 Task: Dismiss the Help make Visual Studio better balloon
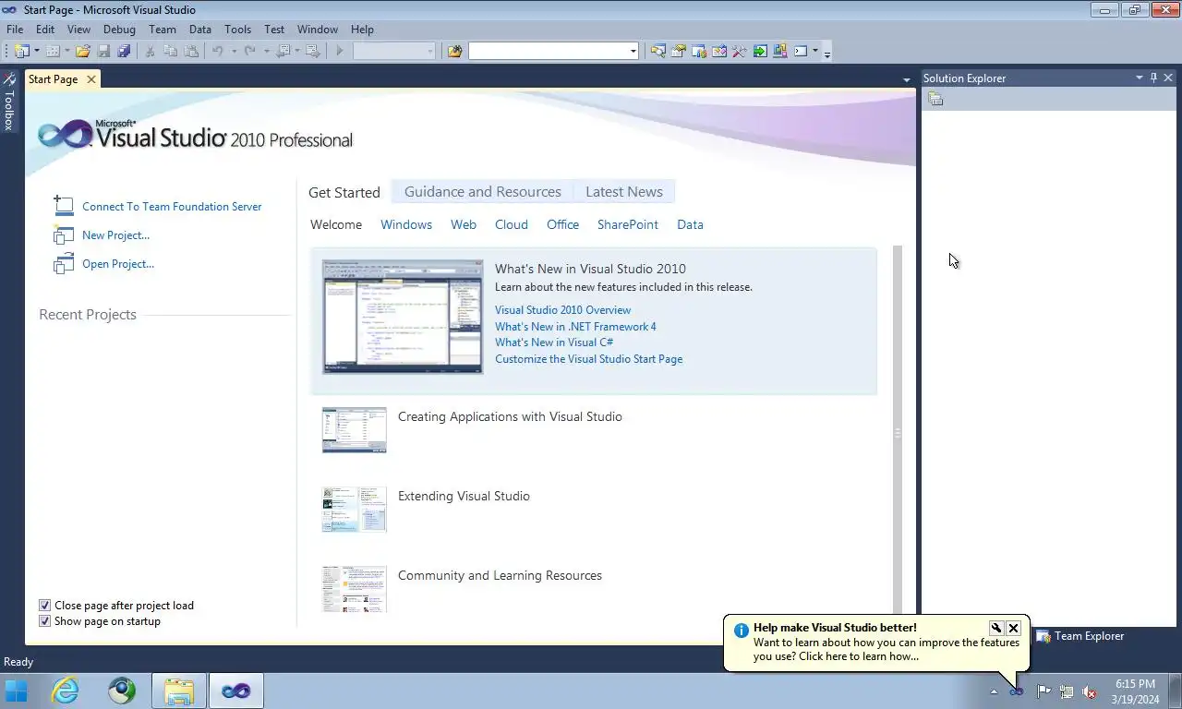[1013, 628]
